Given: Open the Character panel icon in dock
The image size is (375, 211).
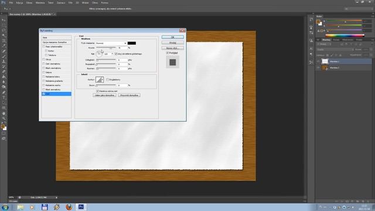Looking at the screenshot, I should click(311, 49).
